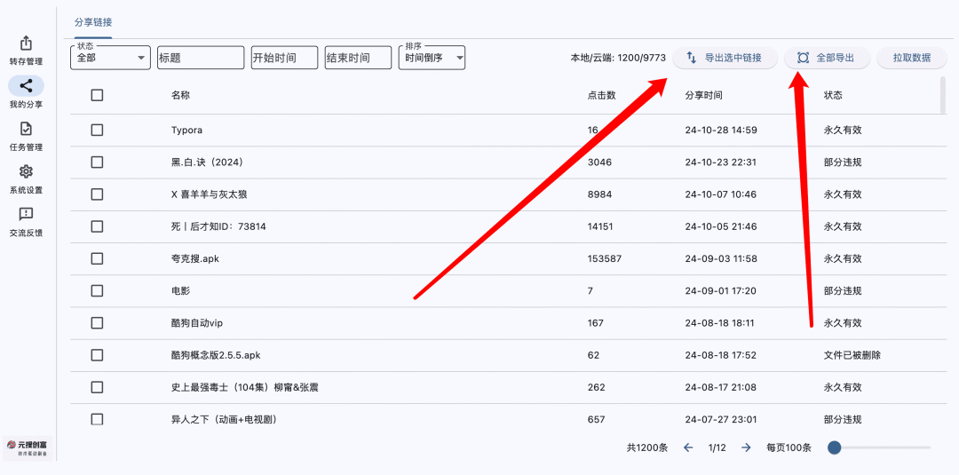Click the 夸克搜.apk name
The image size is (959, 475).
[x=195, y=258]
